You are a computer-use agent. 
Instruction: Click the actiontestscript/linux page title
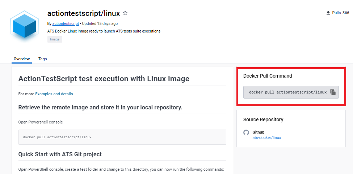pyautogui.click(x=84, y=13)
